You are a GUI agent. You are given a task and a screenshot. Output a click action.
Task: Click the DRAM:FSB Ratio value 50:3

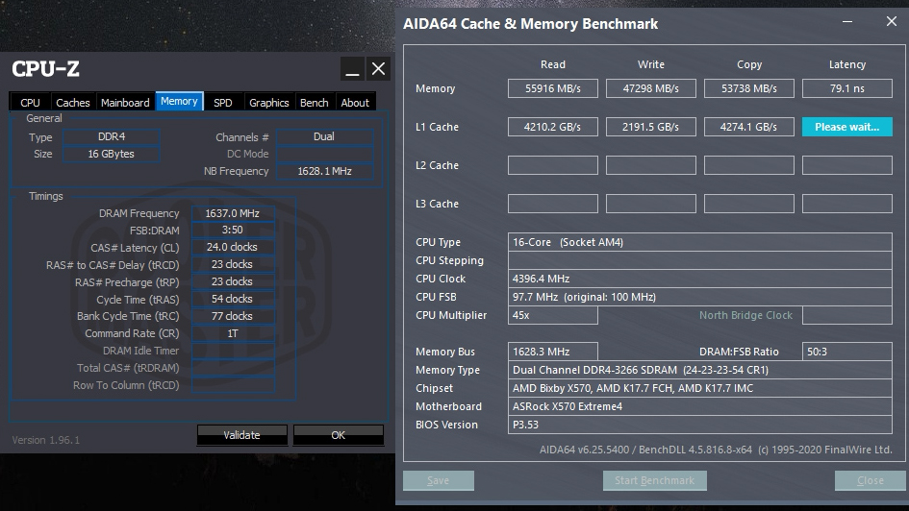[847, 352]
